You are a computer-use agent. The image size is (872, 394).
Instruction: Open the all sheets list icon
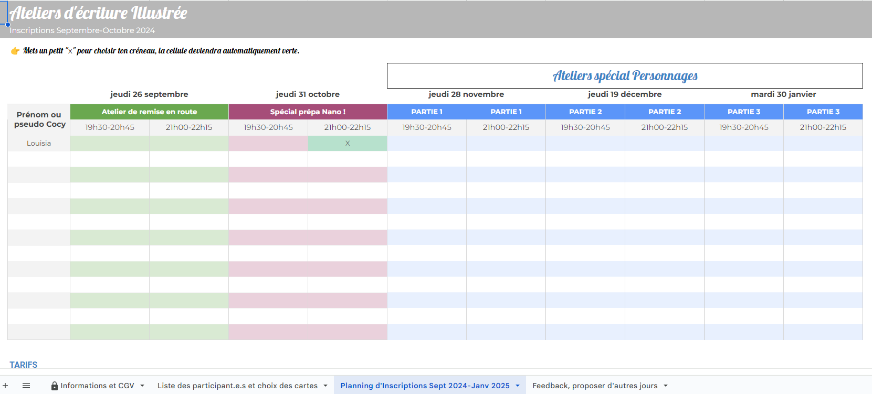coord(26,386)
